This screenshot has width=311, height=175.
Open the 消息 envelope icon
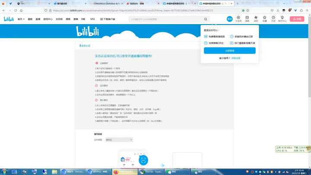pos(247,19)
